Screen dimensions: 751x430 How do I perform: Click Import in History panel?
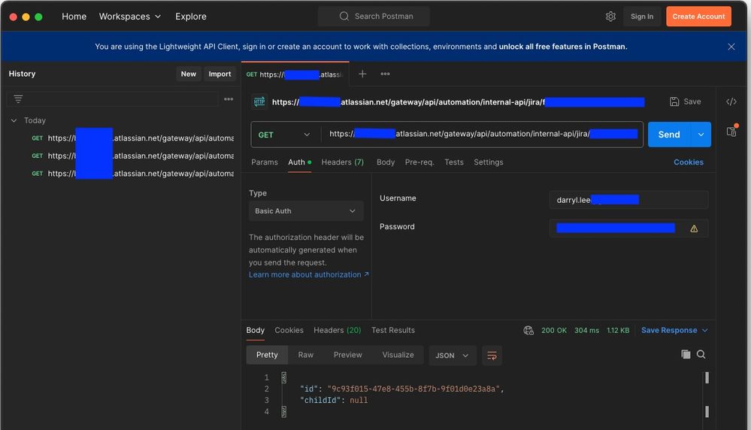pyautogui.click(x=220, y=74)
